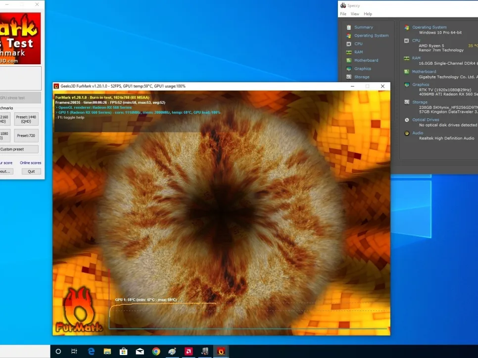Switch to FurMark via its taskbar icon
The width and height of the screenshot is (478, 358).
point(221,352)
